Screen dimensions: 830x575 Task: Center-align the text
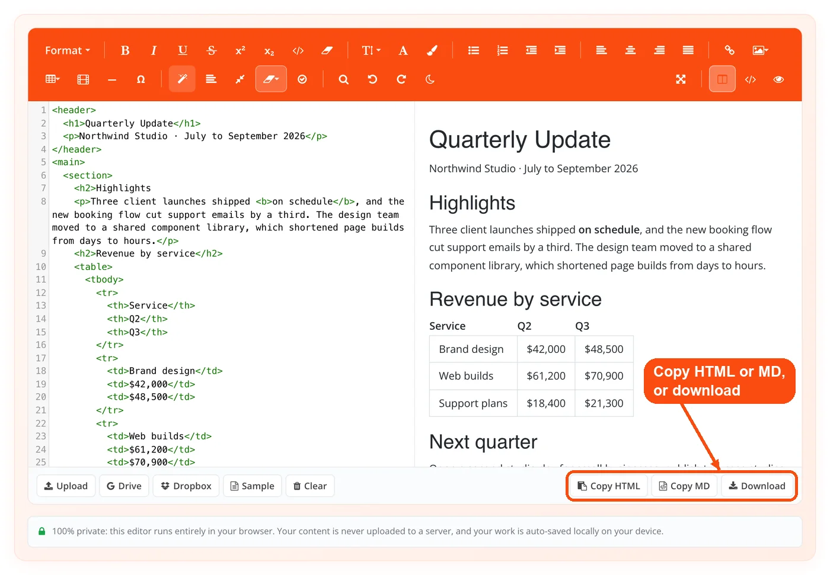click(x=630, y=50)
